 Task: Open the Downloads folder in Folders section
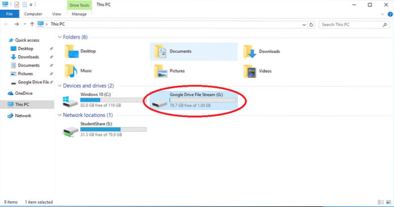pyautogui.click(x=261, y=51)
